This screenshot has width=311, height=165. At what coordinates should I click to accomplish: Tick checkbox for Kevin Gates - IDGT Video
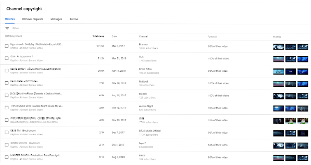tap(7, 83)
